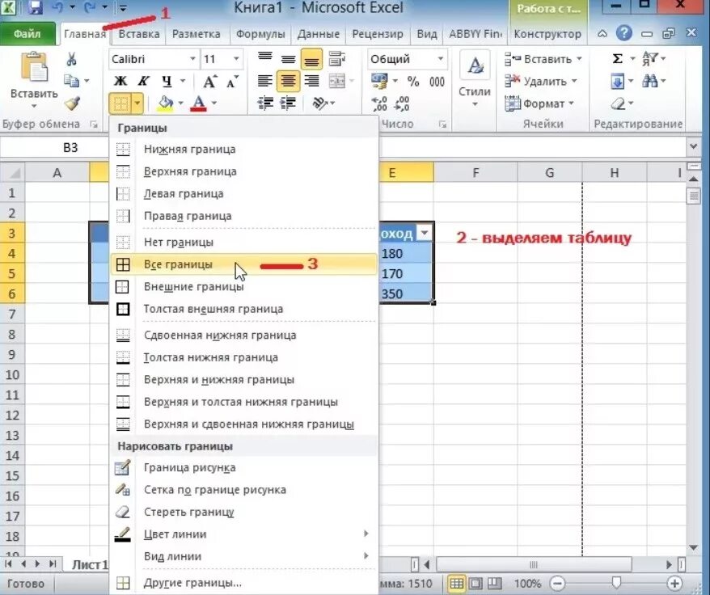
Task: Toggle bottom vertical align button
Action: click(311, 59)
